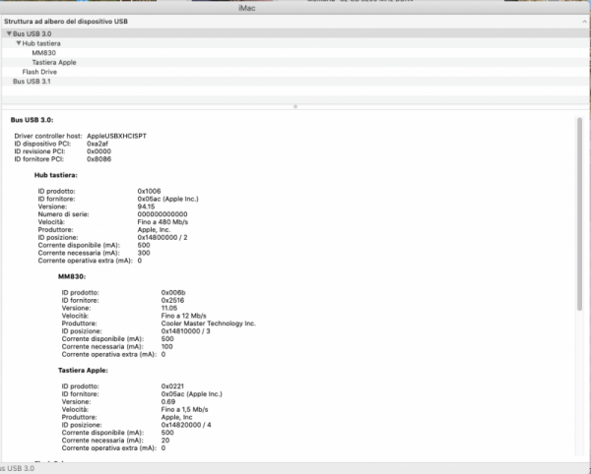Click the iMac window title bar

click(x=295, y=8)
